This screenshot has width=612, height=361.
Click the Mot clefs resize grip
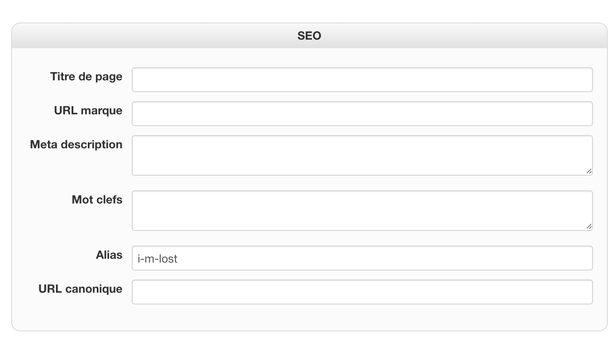coord(589,227)
